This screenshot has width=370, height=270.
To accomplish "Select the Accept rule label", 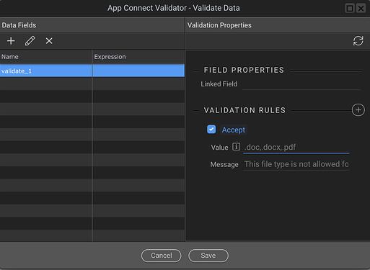I will 234,130.
